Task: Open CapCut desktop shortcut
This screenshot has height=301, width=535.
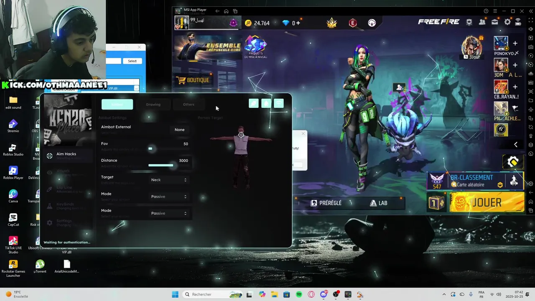Action: click(x=13, y=220)
